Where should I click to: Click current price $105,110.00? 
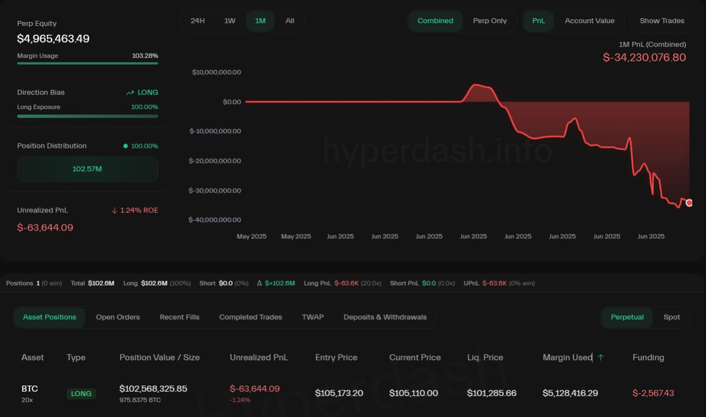click(414, 393)
